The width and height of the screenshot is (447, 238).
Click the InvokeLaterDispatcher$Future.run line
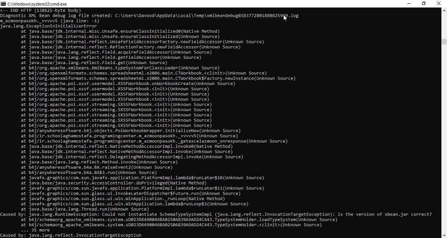click(130, 194)
